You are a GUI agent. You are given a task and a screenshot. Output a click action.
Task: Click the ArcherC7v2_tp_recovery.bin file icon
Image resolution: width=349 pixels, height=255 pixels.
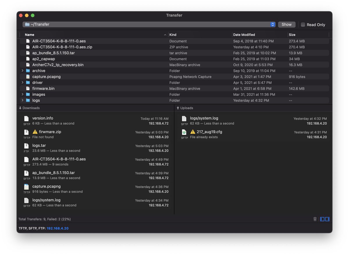pyautogui.click(x=28, y=65)
